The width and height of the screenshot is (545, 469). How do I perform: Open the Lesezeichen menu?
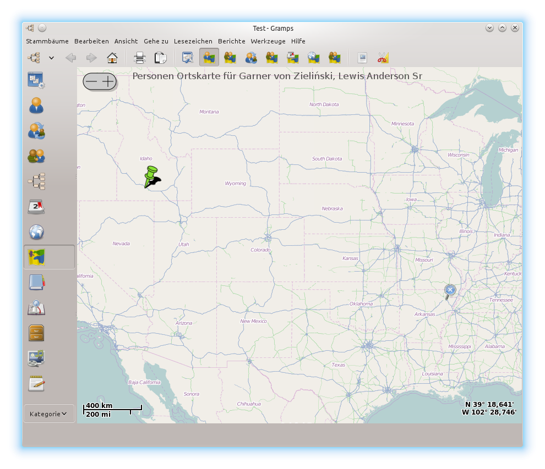[x=193, y=41]
